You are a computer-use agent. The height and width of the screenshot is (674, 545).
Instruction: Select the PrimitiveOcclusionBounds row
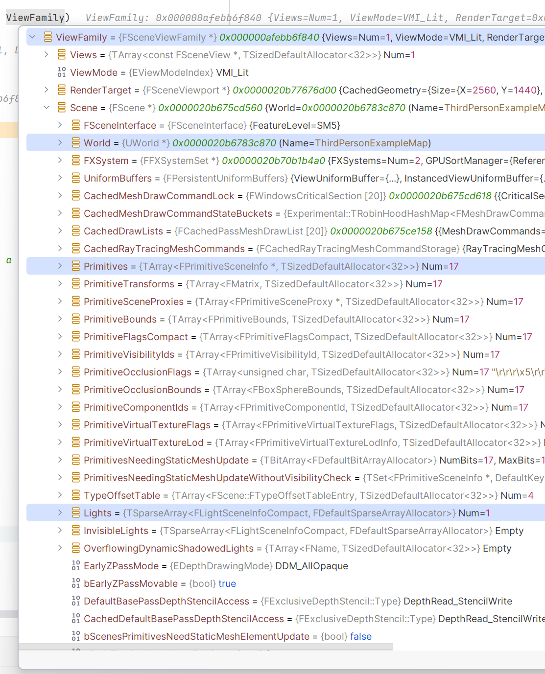pos(285,390)
